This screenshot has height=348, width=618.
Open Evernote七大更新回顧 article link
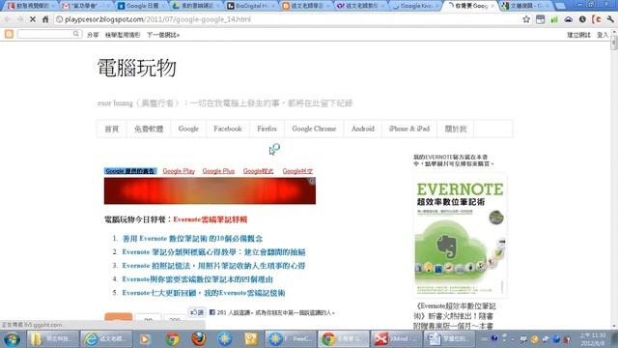click(204, 293)
